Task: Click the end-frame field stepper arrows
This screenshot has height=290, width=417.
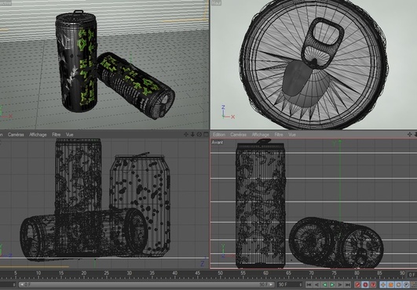Action: [301, 285]
